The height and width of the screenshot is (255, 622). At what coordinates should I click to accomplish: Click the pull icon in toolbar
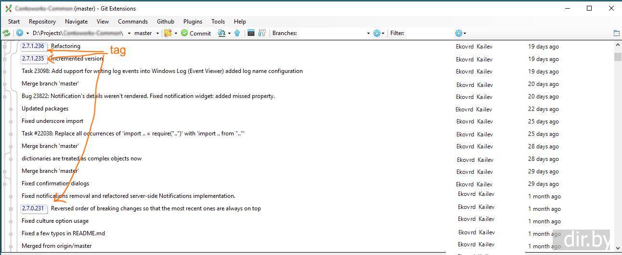point(221,33)
